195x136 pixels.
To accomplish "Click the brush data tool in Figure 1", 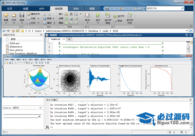I will [32, 63].
